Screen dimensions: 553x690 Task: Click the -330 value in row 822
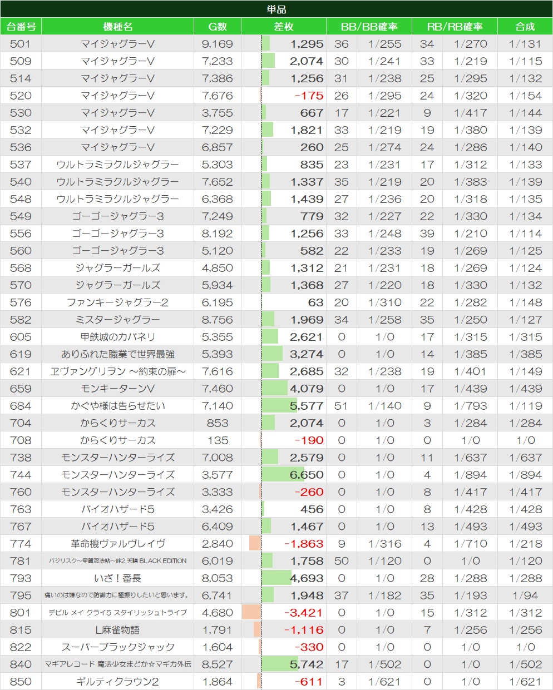click(309, 647)
